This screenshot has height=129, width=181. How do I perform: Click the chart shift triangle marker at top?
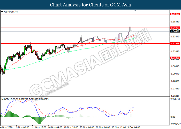[x=135, y=11]
